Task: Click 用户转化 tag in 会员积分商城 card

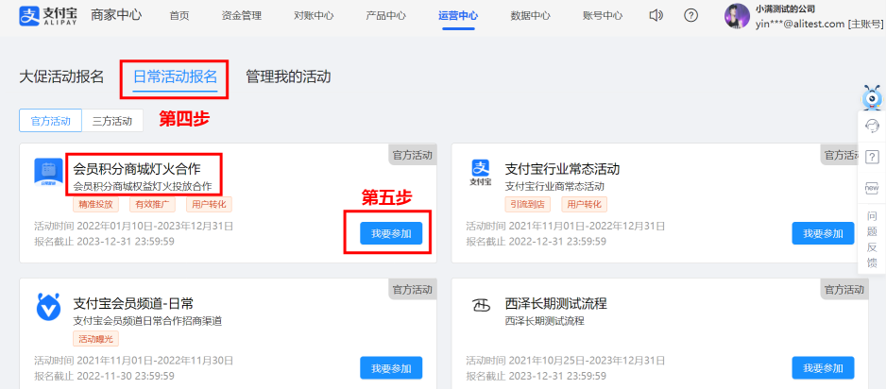Action: click(x=209, y=204)
